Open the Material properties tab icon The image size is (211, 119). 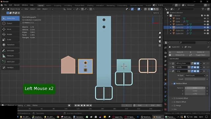point(166,104)
